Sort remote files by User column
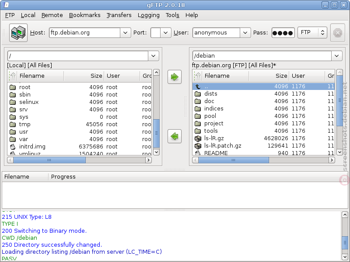 pyautogui.click(x=307, y=76)
